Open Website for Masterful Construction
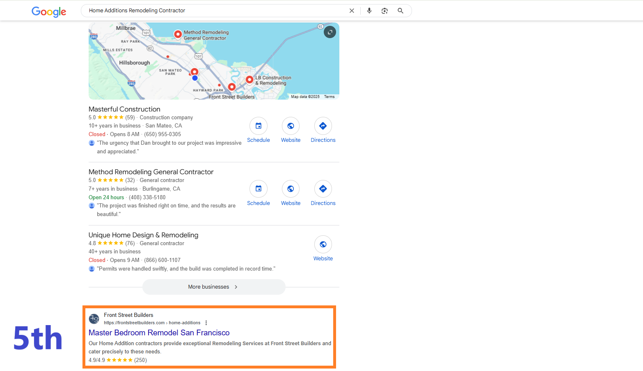643x371 pixels. [x=291, y=130]
